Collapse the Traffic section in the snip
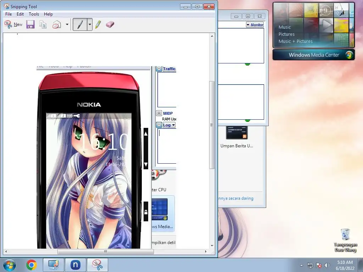Screen dimensions: 363x272 (159, 69)
